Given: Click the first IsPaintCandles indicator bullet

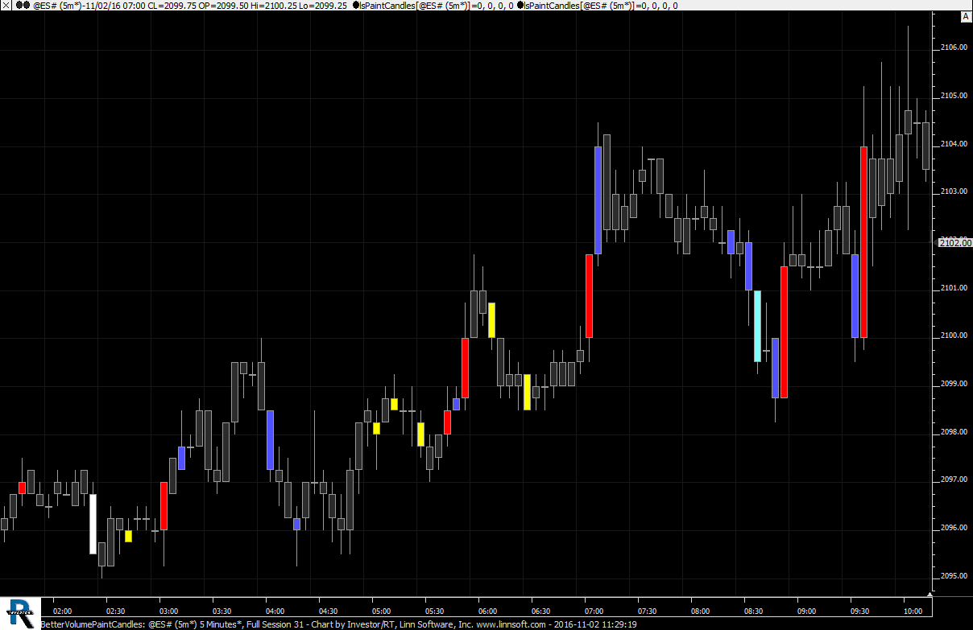Looking at the screenshot, I should click(x=356, y=5).
